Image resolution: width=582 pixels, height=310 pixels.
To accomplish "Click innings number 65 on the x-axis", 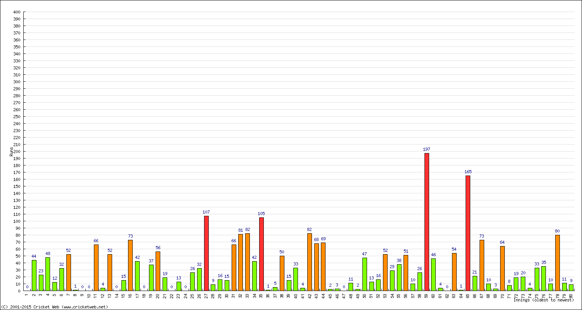I will point(468,295).
